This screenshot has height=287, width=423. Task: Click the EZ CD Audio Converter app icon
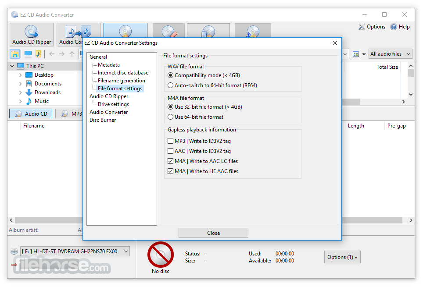pyautogui.click(x=14, y=14)
